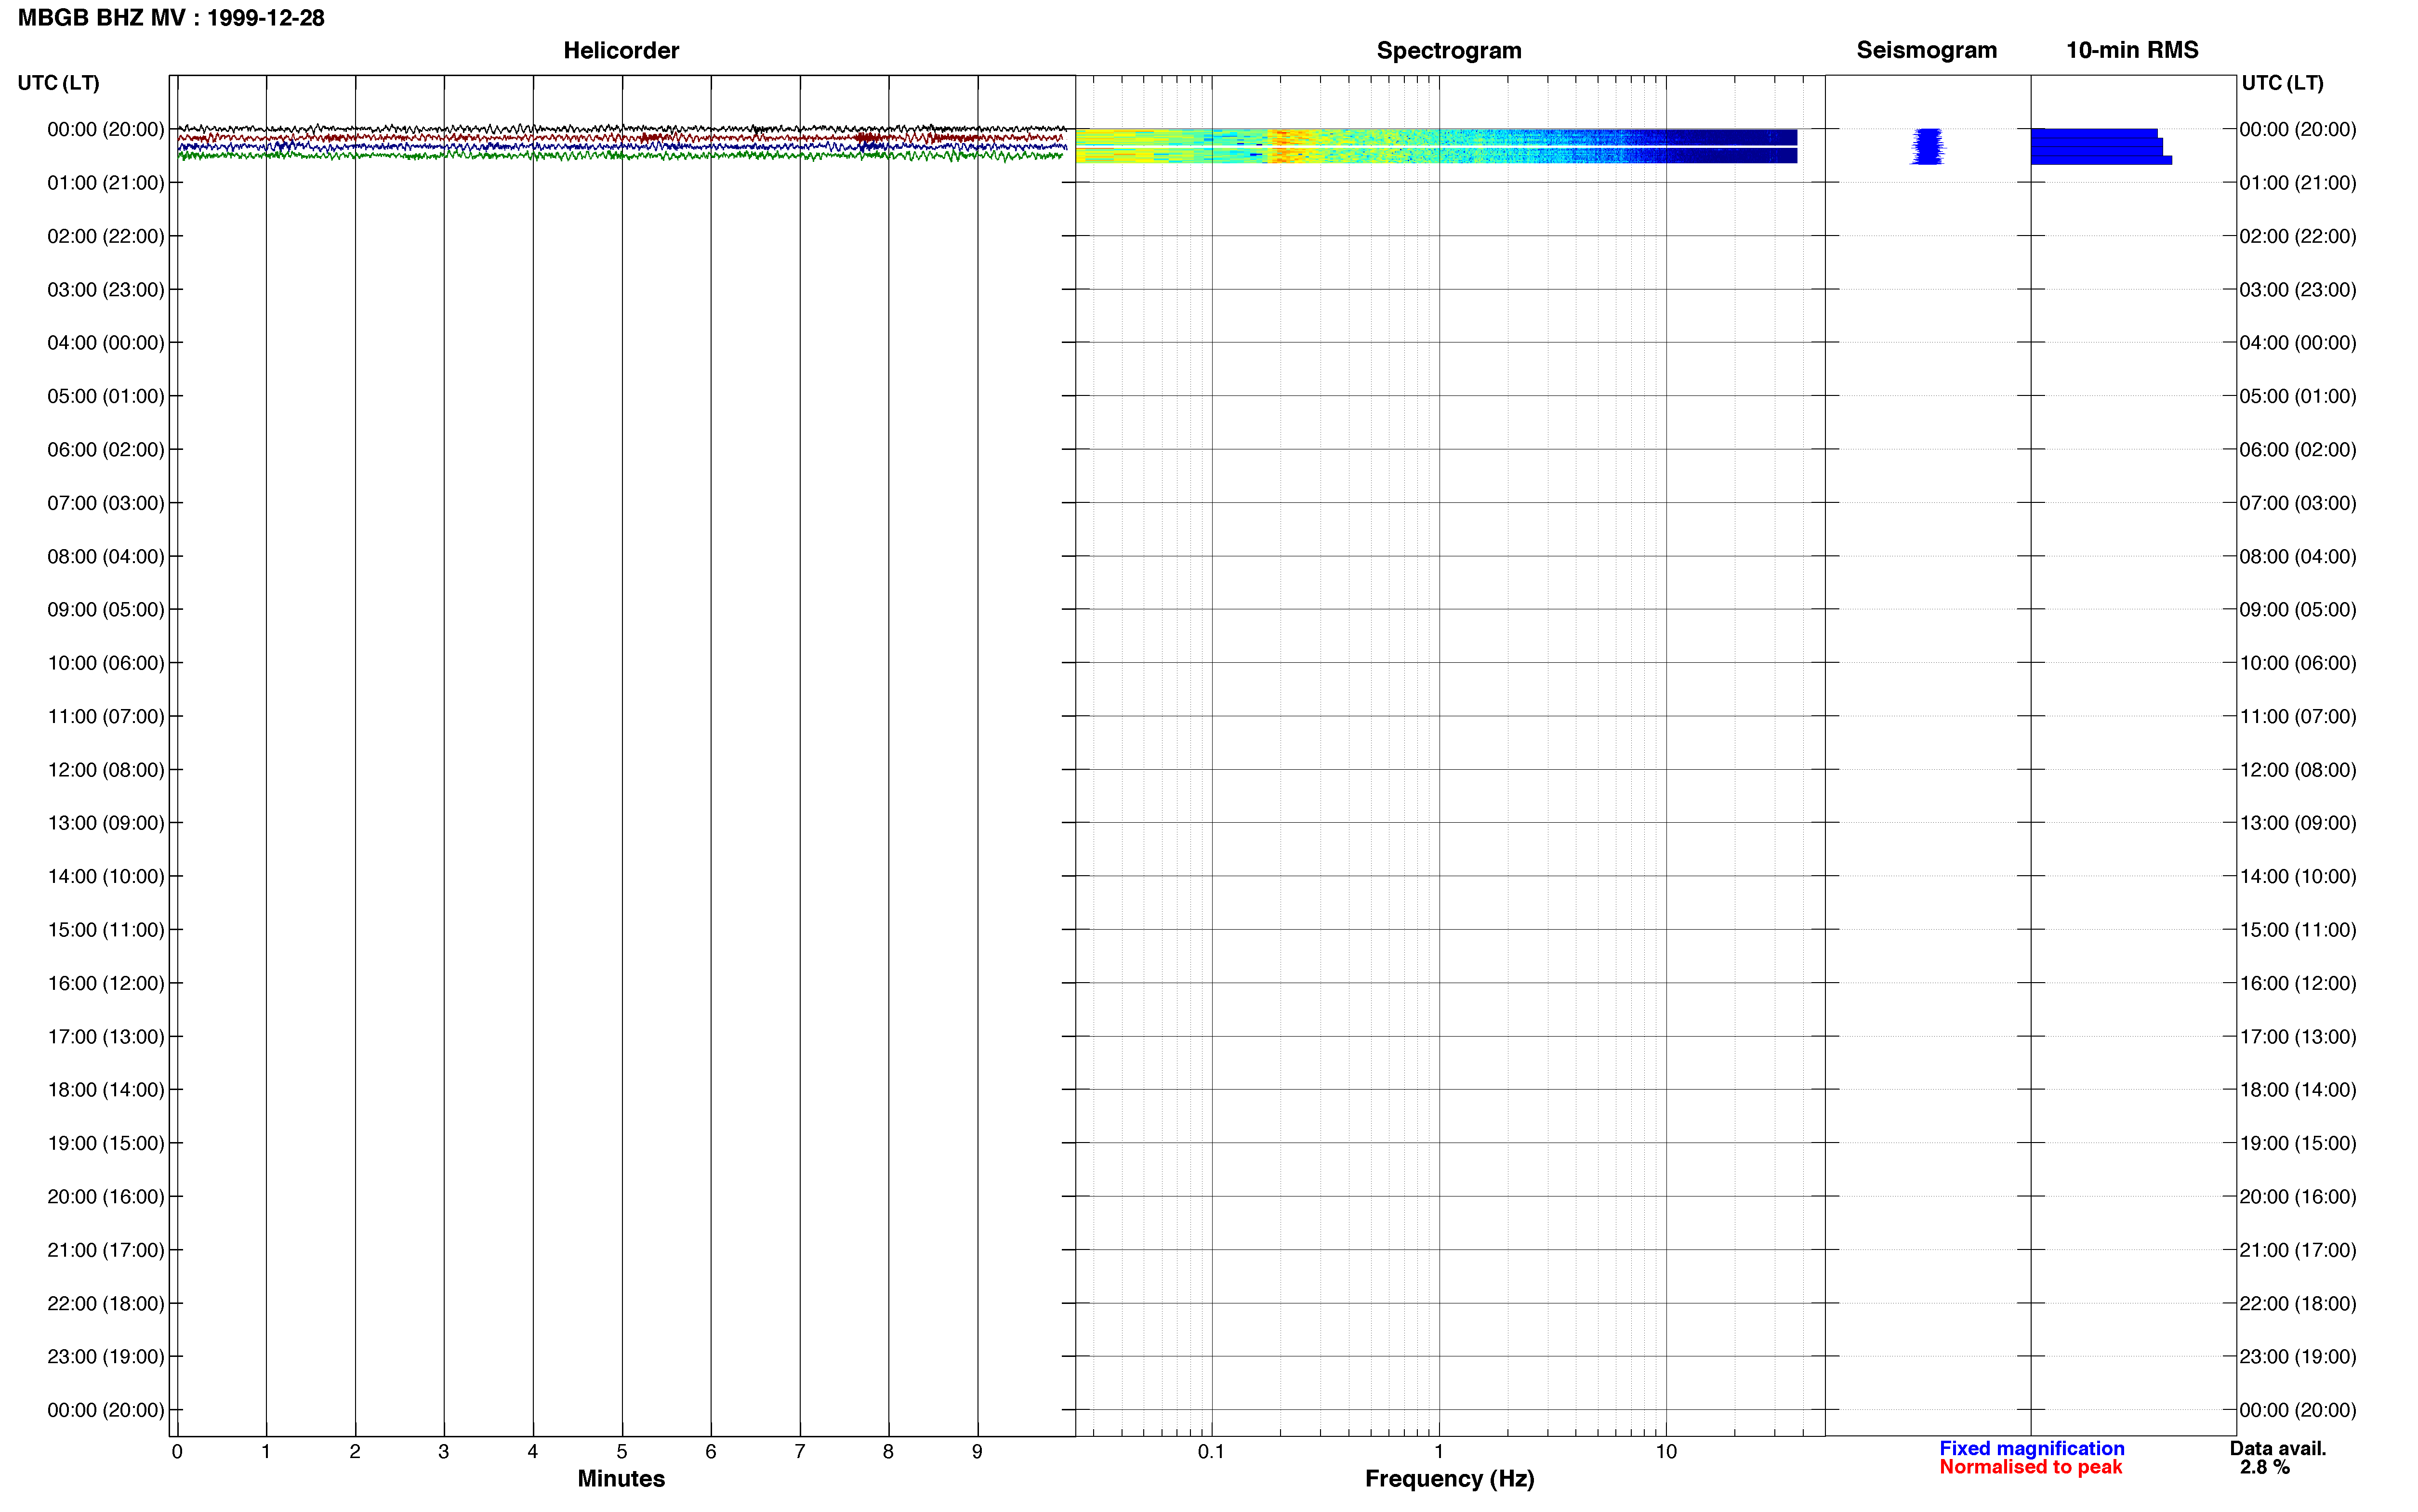Click right time label '02:00 (22:00)'
This screenshot has width=2418, height=1512.
2298,236
